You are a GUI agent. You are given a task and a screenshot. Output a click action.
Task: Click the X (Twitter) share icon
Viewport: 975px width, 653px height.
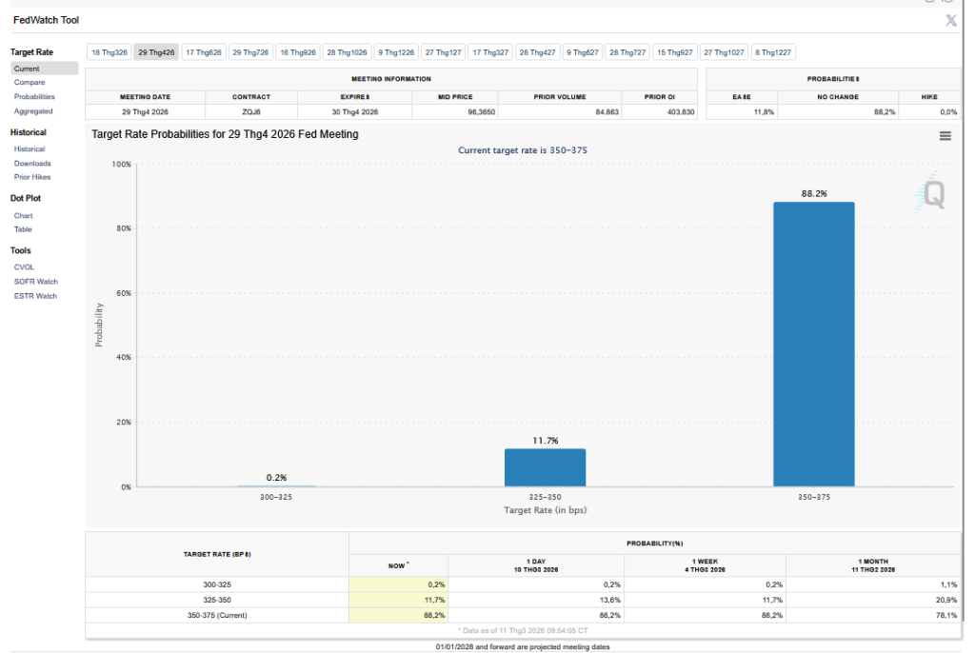pyautogui.click(x=950, y=20)
